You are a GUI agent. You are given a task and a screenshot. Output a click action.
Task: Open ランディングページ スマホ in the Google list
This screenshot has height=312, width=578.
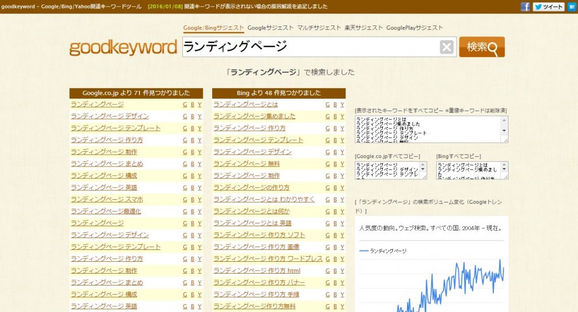pos(107,199)
